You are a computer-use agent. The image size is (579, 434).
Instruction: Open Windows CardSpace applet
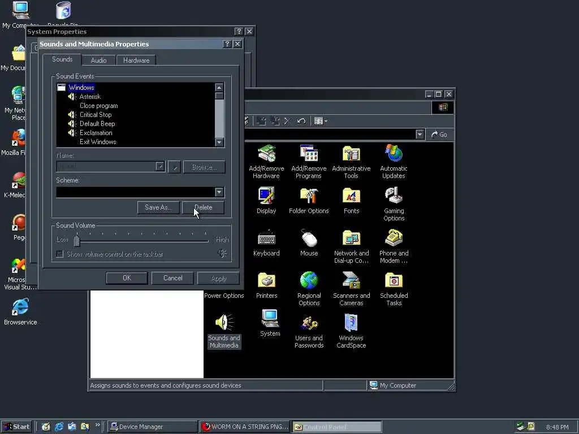tap(351, 331)
